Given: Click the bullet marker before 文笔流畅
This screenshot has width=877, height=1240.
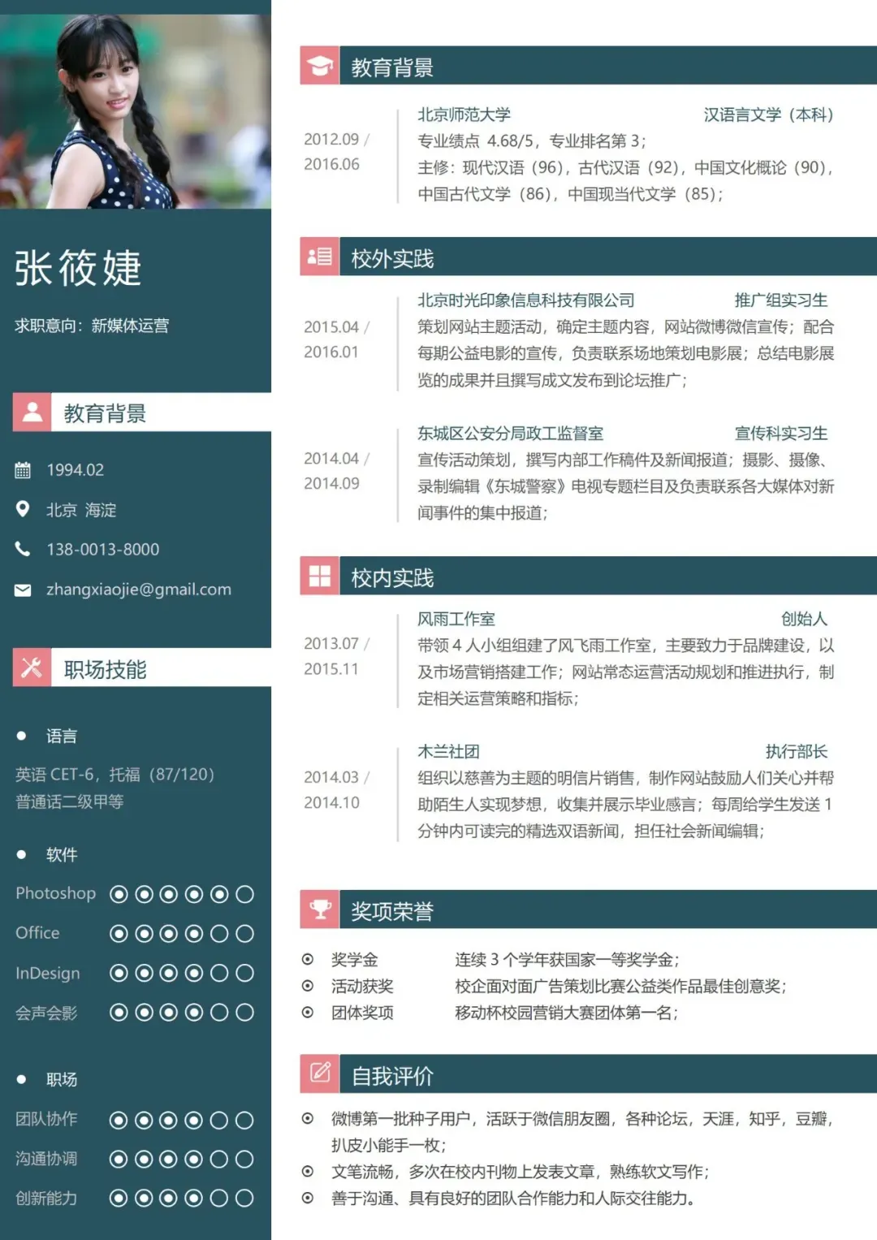Looking at the screenshot, I should [308, 1171].
